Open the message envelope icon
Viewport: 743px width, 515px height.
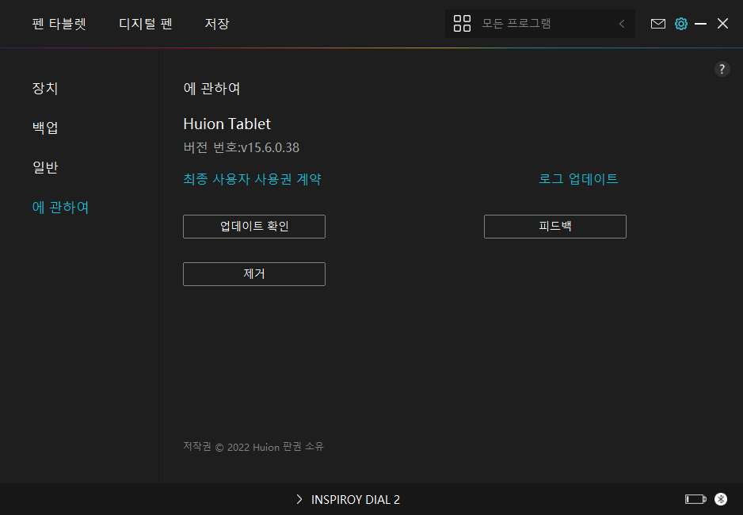[x=657, y=24]
